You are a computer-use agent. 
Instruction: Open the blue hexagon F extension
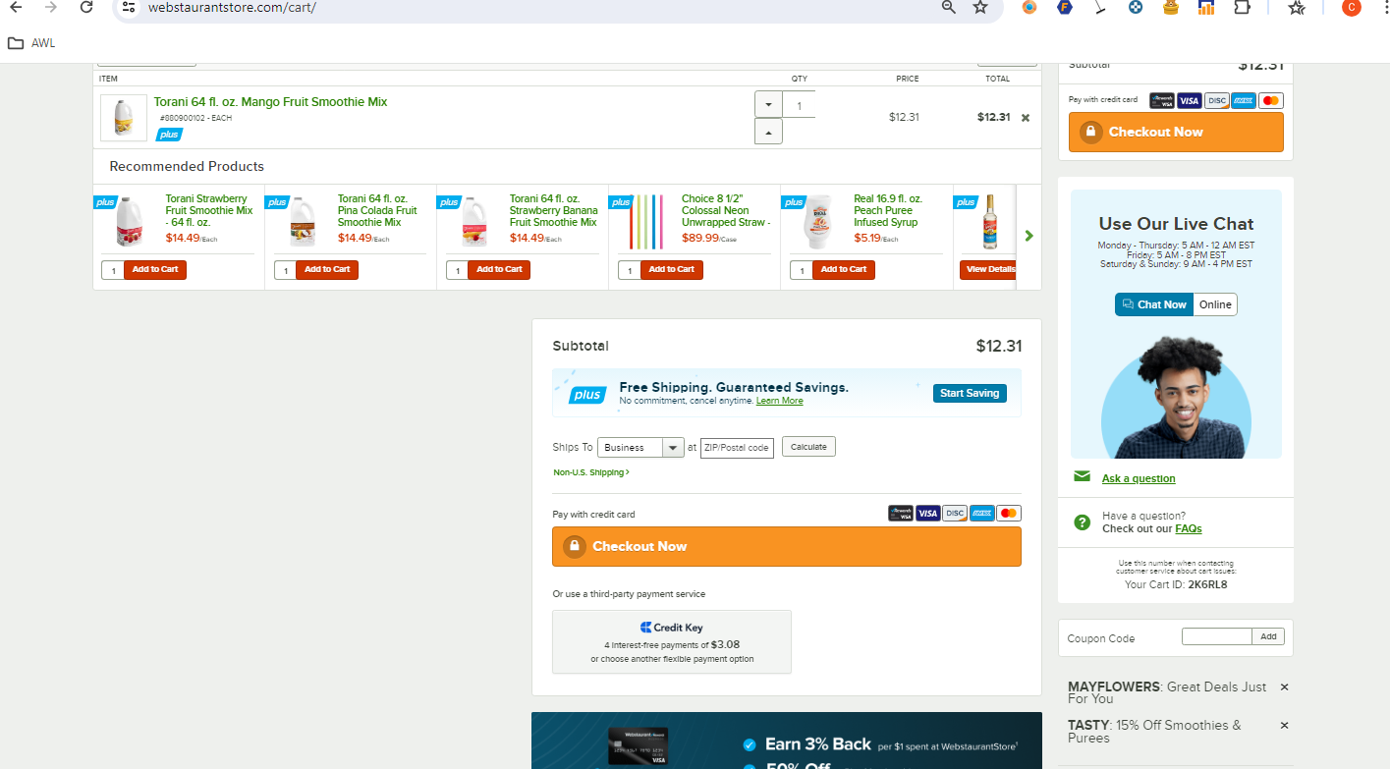click(x=1065, y=7)
